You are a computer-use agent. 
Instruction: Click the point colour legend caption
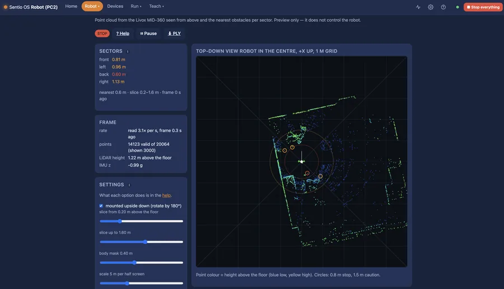pyautogui.click(x=288, y=274)
